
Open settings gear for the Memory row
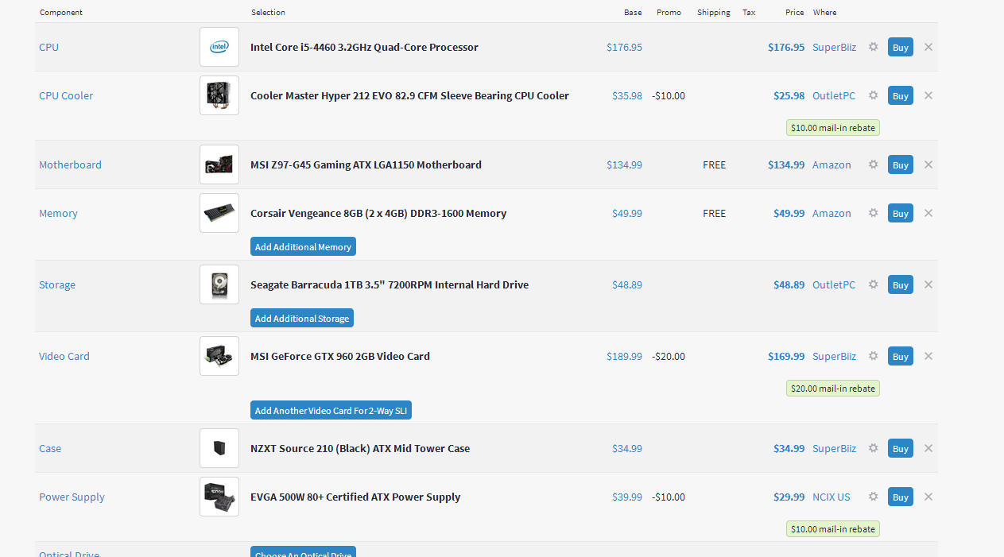(x=873, y=213)
